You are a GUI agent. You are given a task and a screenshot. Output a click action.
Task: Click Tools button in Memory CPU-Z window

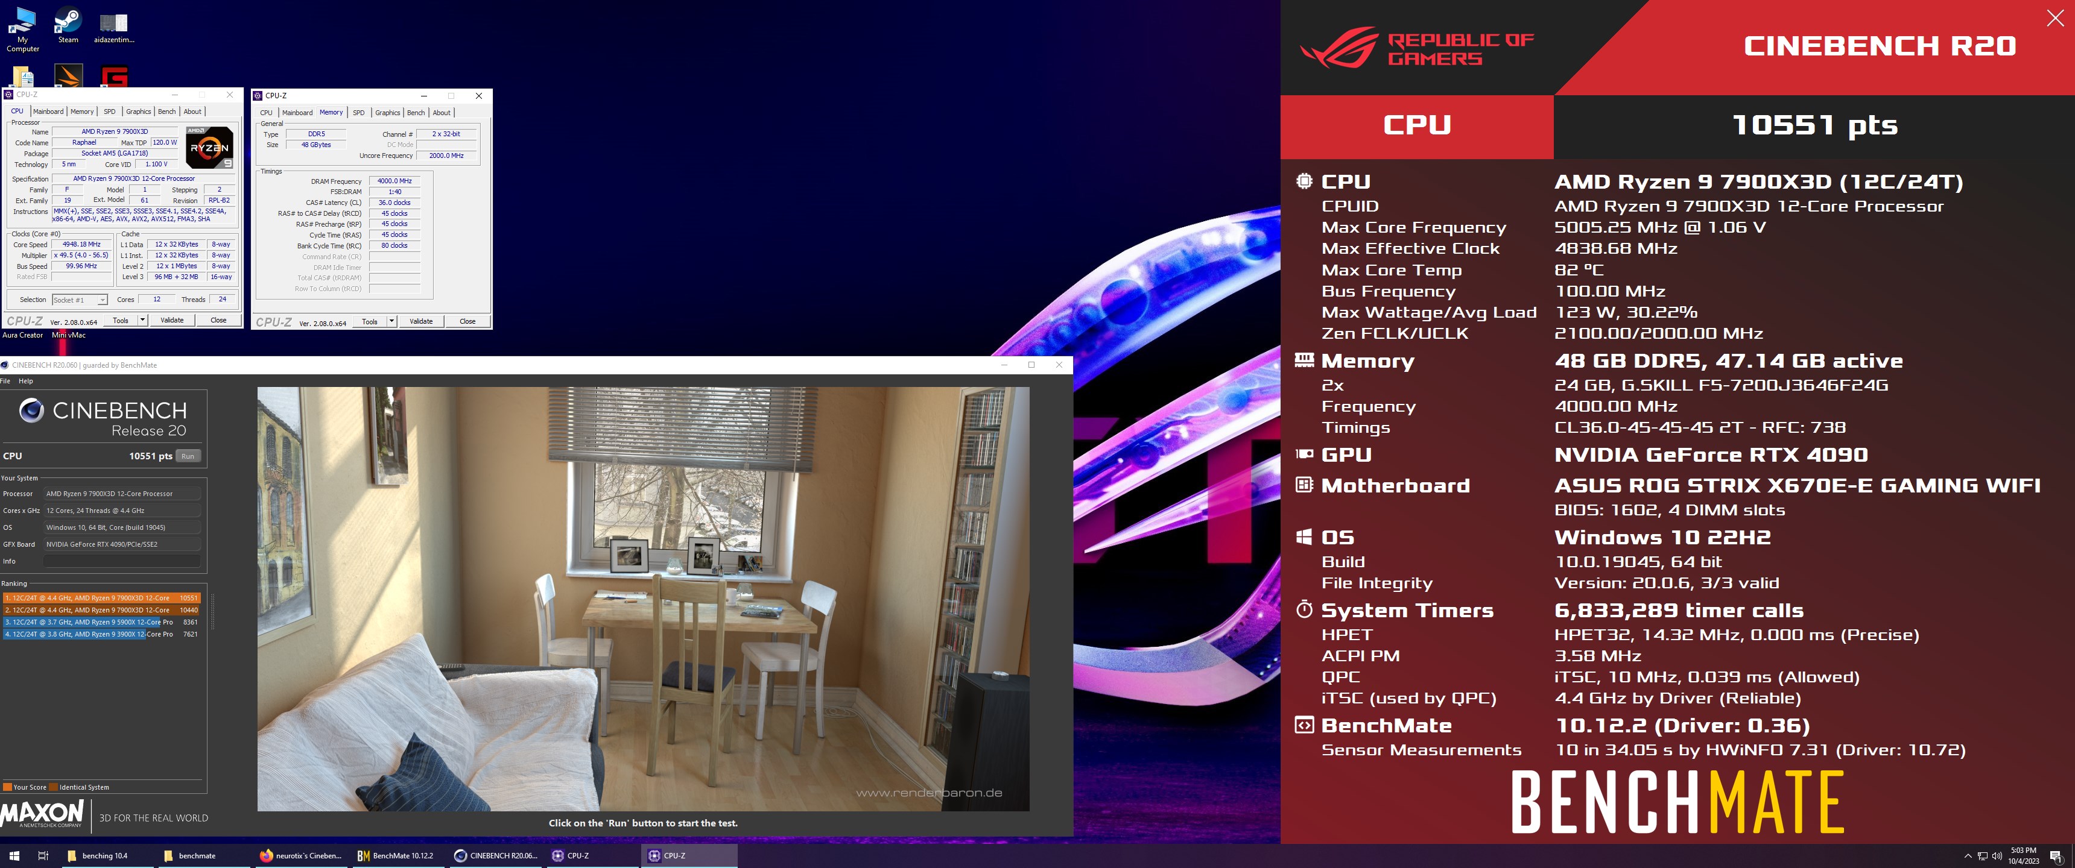(x=370, y=321)
